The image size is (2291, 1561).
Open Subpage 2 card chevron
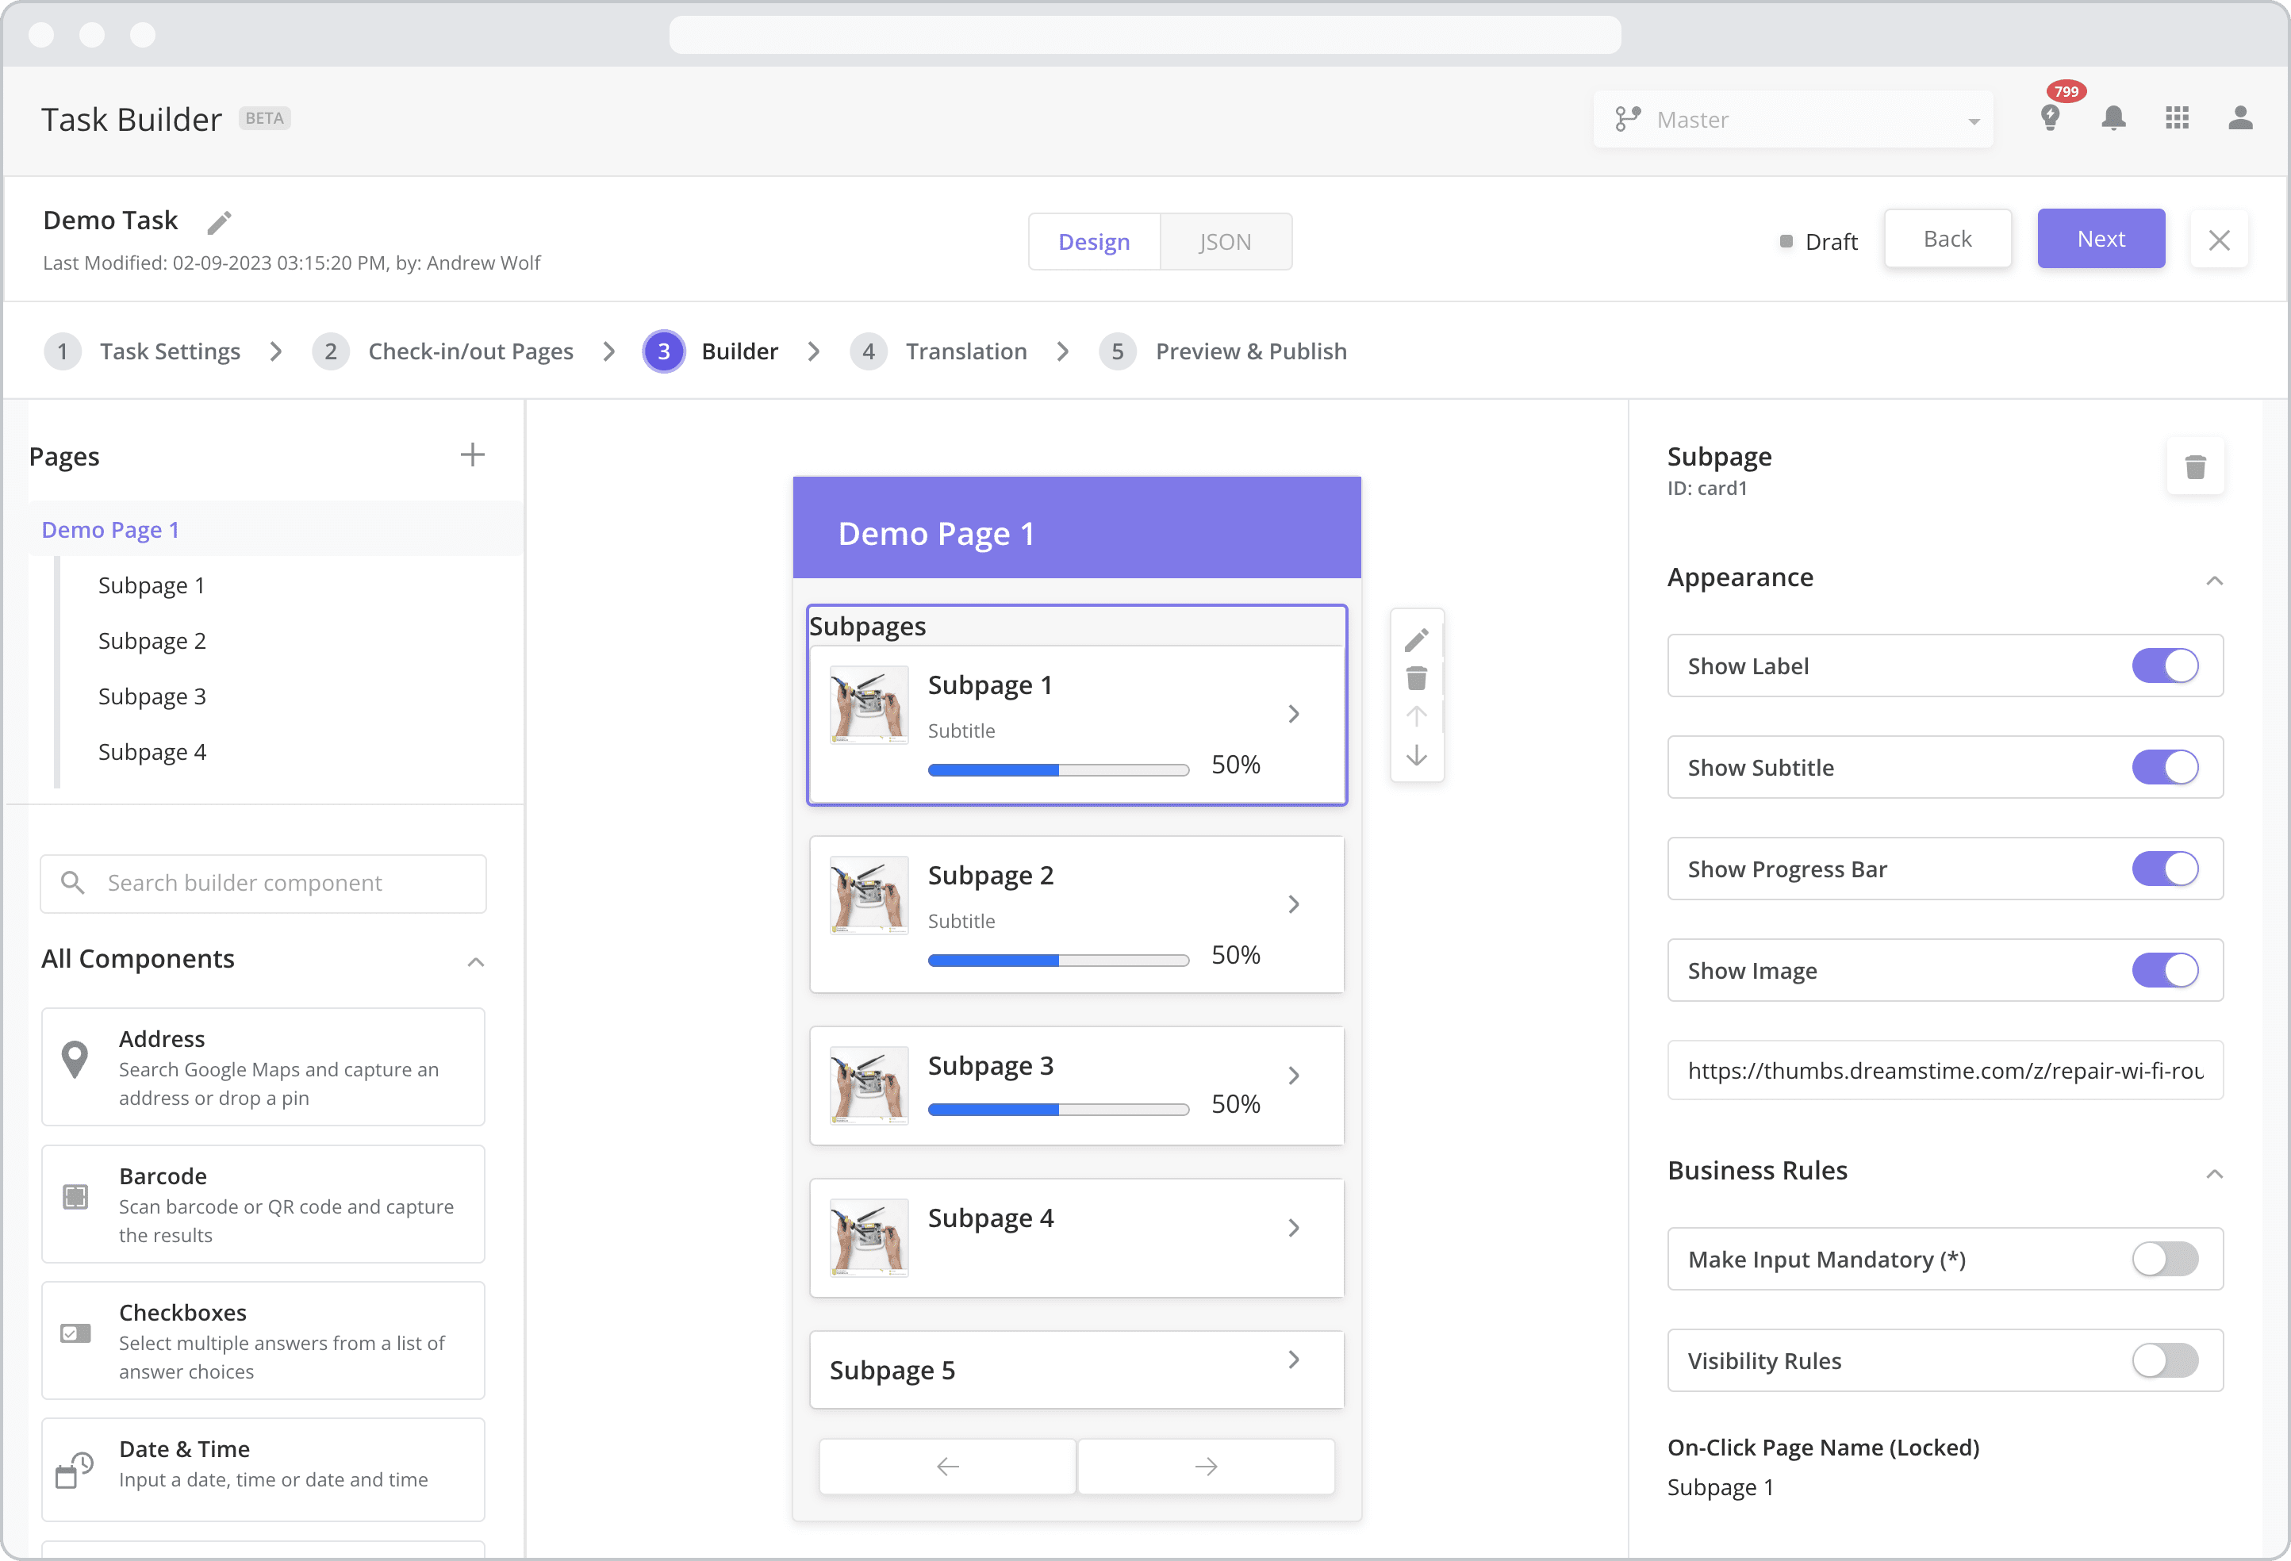click(x=1293, y=903)
